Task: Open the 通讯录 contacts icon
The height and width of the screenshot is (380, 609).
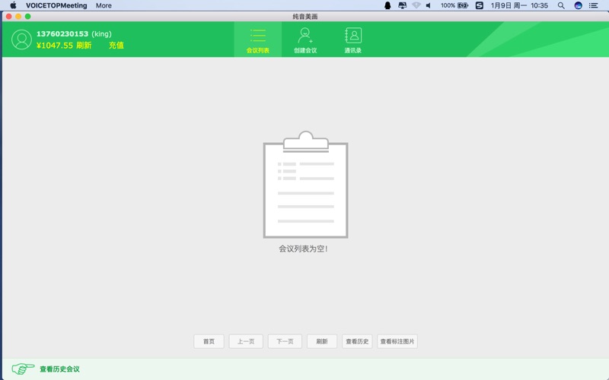Action: [x=352, y=40]
